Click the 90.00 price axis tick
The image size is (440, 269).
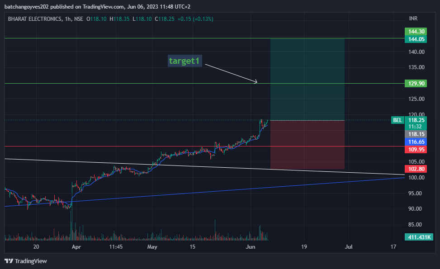415,209
